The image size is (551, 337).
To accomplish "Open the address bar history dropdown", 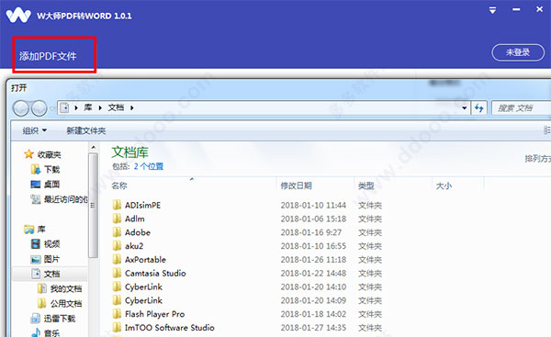I will pos(464,107).
